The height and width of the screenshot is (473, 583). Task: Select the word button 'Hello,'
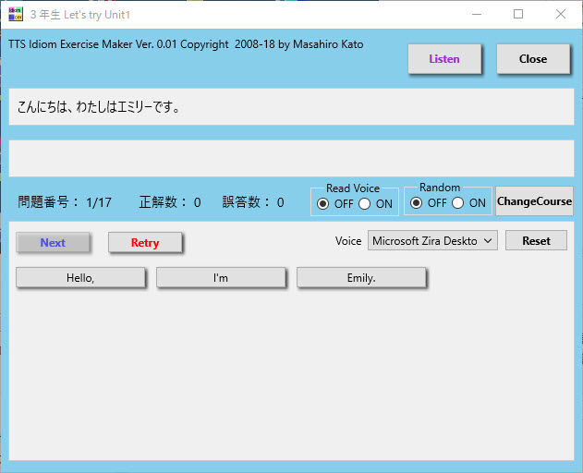(x=80, y=277)
